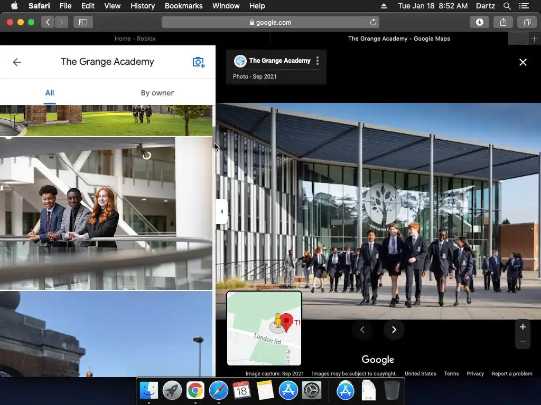Select the three students at railing photo
Viewport: 541px width, 405px height.
click(106, 214)
